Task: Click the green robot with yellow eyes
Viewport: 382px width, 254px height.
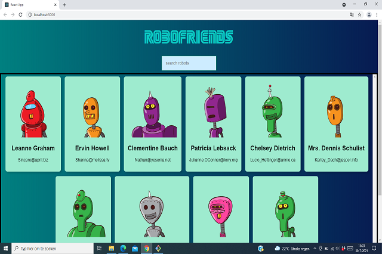Action: pos(285,214)
